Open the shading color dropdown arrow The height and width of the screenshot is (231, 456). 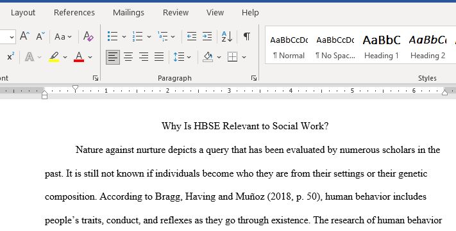tap(219, 57)
